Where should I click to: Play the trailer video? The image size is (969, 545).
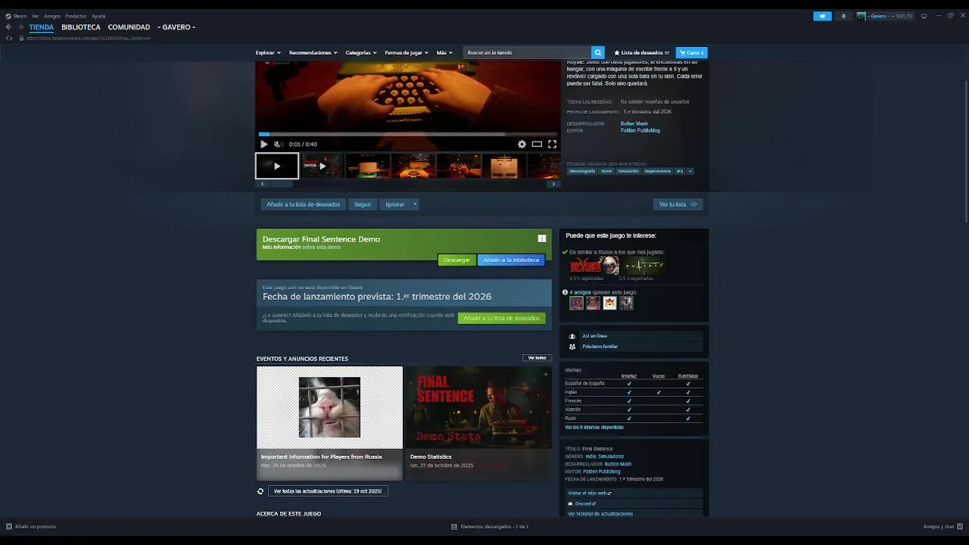pyautogui.click(x=263, y=144)
